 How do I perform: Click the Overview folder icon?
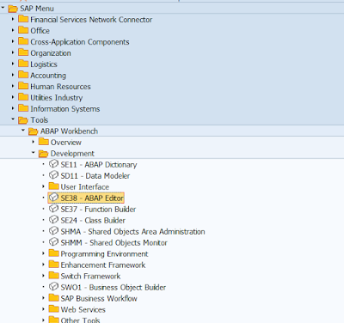[x=44, y=142]
